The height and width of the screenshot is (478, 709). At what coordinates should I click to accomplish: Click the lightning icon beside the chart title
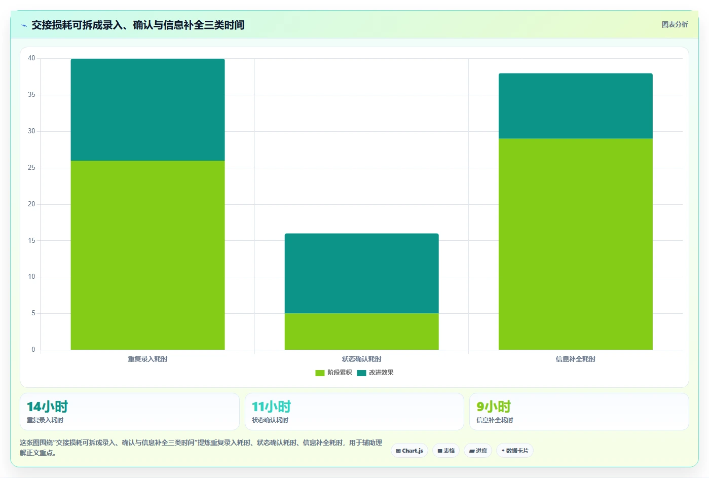24,25
